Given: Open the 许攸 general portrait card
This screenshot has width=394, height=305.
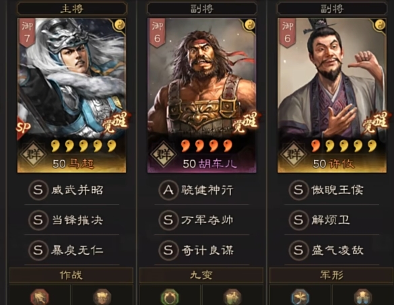Looking at the screenshot, I should point(332,96).
